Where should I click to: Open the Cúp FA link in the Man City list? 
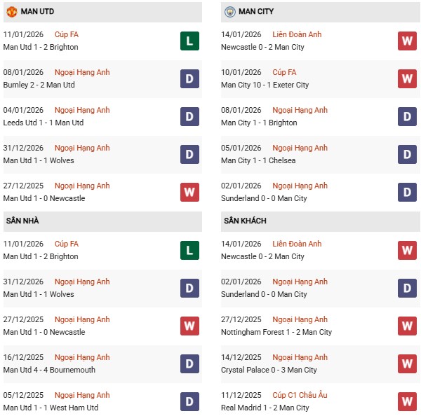coord(286,72)
